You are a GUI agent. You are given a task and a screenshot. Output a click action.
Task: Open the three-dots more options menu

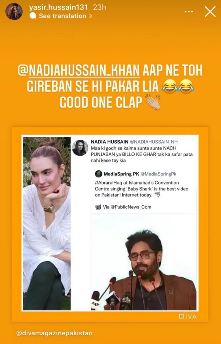[188, 12]
